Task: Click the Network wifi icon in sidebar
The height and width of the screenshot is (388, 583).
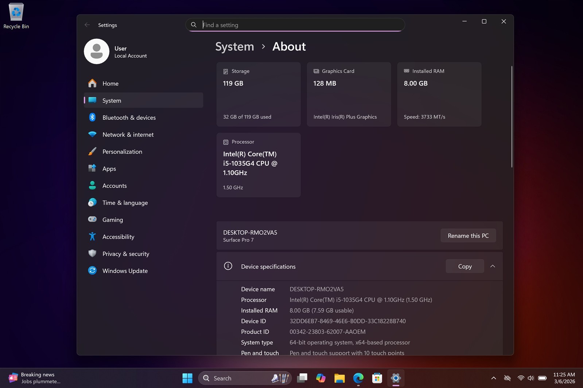Action: click(92, 134)
